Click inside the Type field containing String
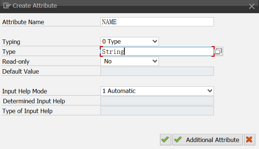 (157, 51)
